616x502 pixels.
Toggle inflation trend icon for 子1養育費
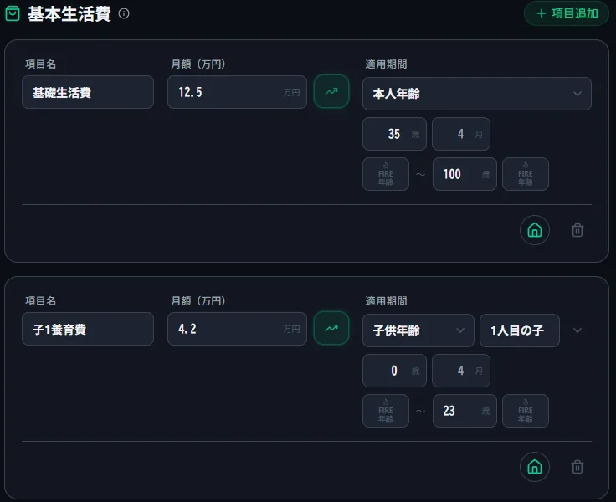(x=331, y=328)
